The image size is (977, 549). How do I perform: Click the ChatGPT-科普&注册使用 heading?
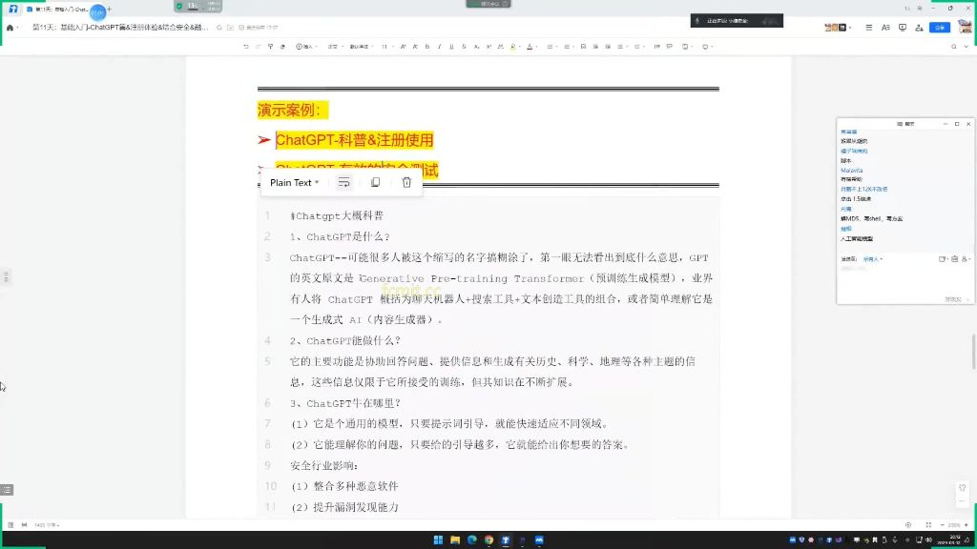[x=354, y=140]
